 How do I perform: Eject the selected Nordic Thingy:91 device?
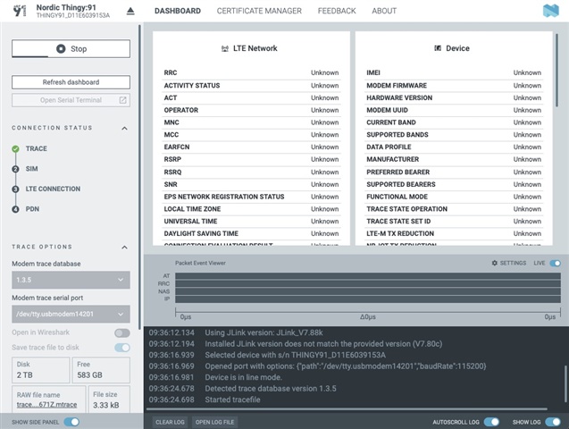pos(130,12)
